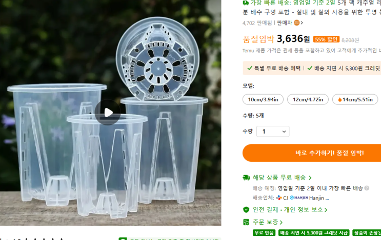Click the seller store logo icon
This screenshot has width=381, height=240.
pyautogui.click(x=296, y=23)
